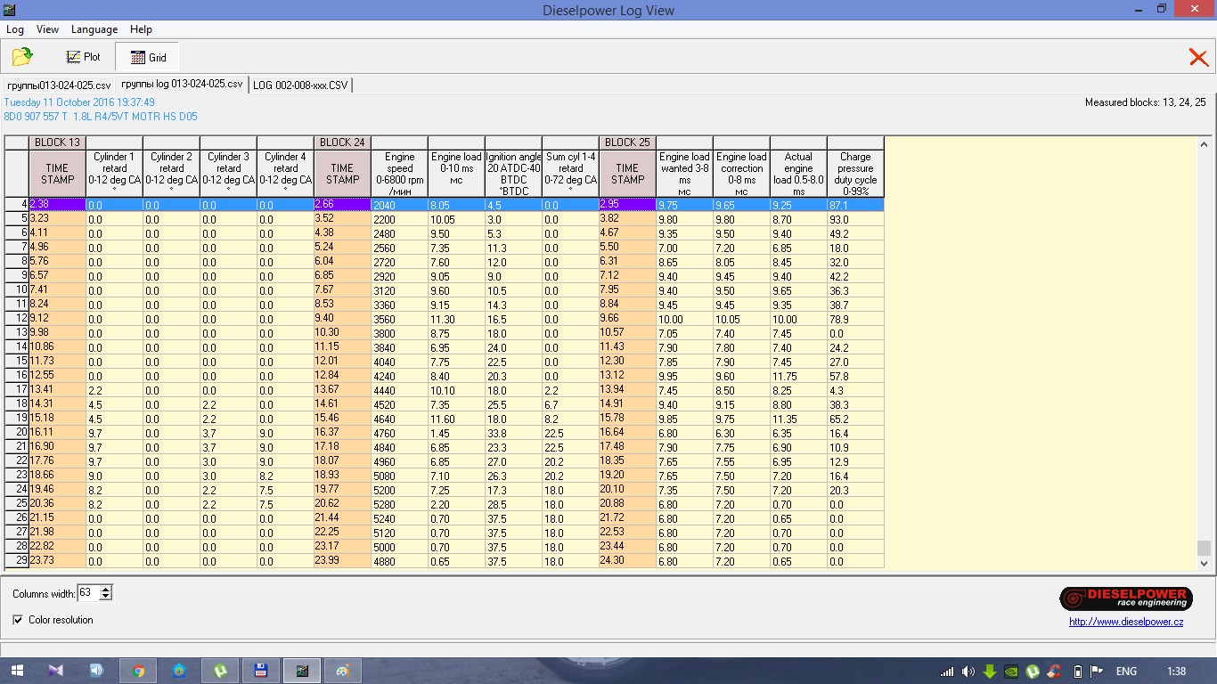
Task: Click the open log file folder icon
Action: tap(22, 57)
